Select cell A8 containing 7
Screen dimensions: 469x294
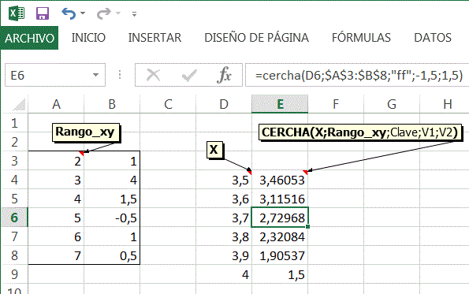[x=56, y=255]
